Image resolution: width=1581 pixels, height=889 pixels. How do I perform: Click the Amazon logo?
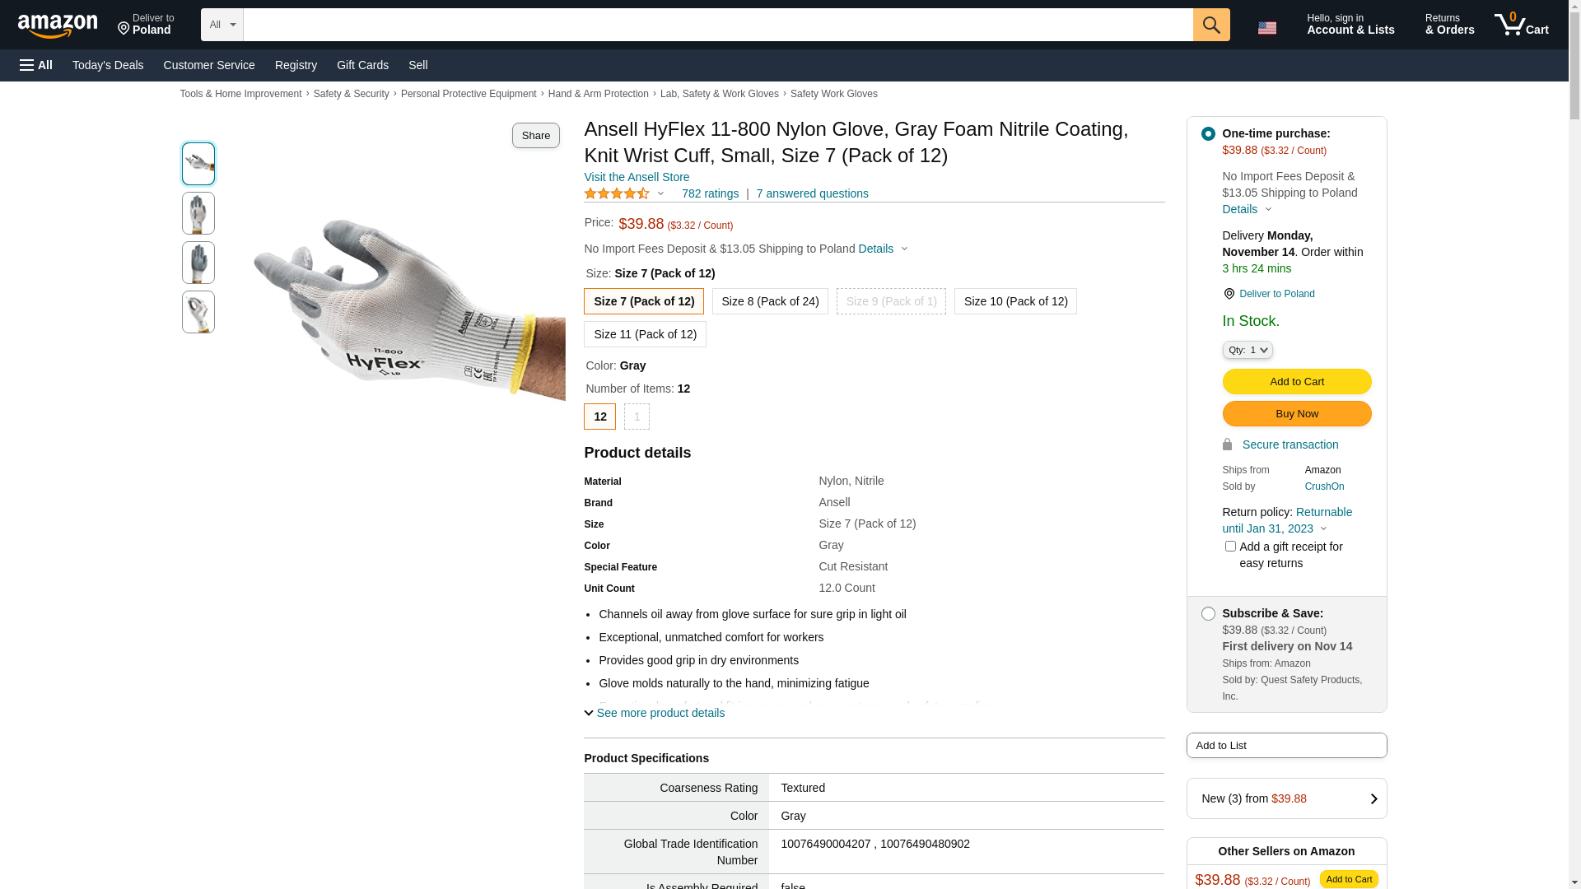58,26
